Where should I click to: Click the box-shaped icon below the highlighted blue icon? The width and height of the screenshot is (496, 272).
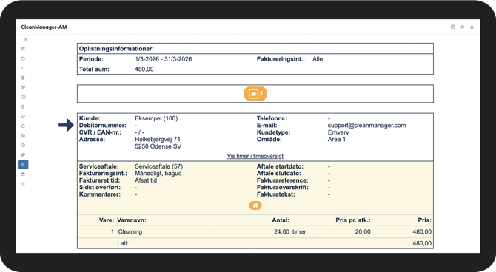[x=23, y=174]
